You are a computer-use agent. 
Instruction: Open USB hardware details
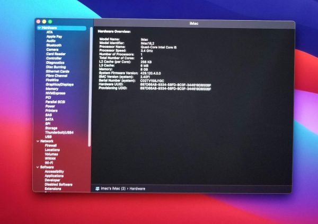click(49, 136)
